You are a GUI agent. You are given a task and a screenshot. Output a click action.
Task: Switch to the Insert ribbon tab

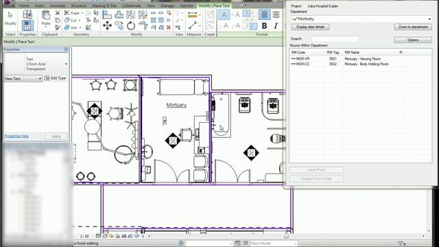click(40, 5)
